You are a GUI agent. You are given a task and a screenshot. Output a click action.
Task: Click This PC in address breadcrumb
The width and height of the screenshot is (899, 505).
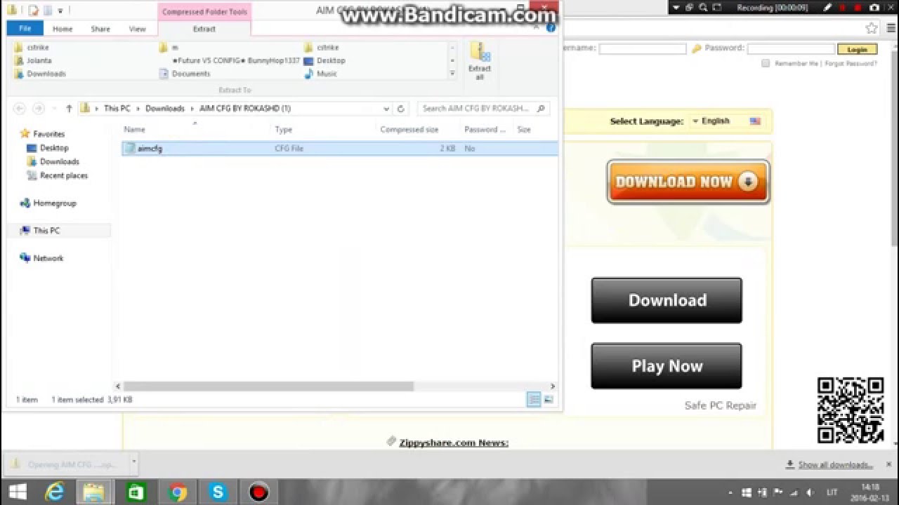117,109
